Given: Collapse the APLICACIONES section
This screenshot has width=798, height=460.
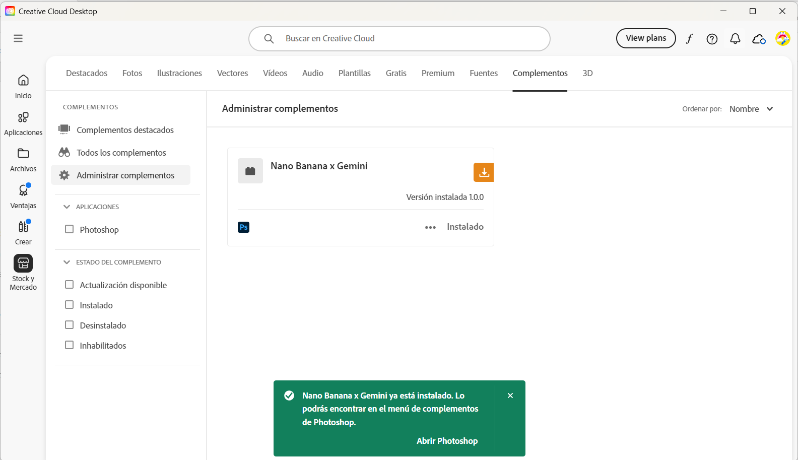Looking at the screenshot, I should tap(66, 207).
